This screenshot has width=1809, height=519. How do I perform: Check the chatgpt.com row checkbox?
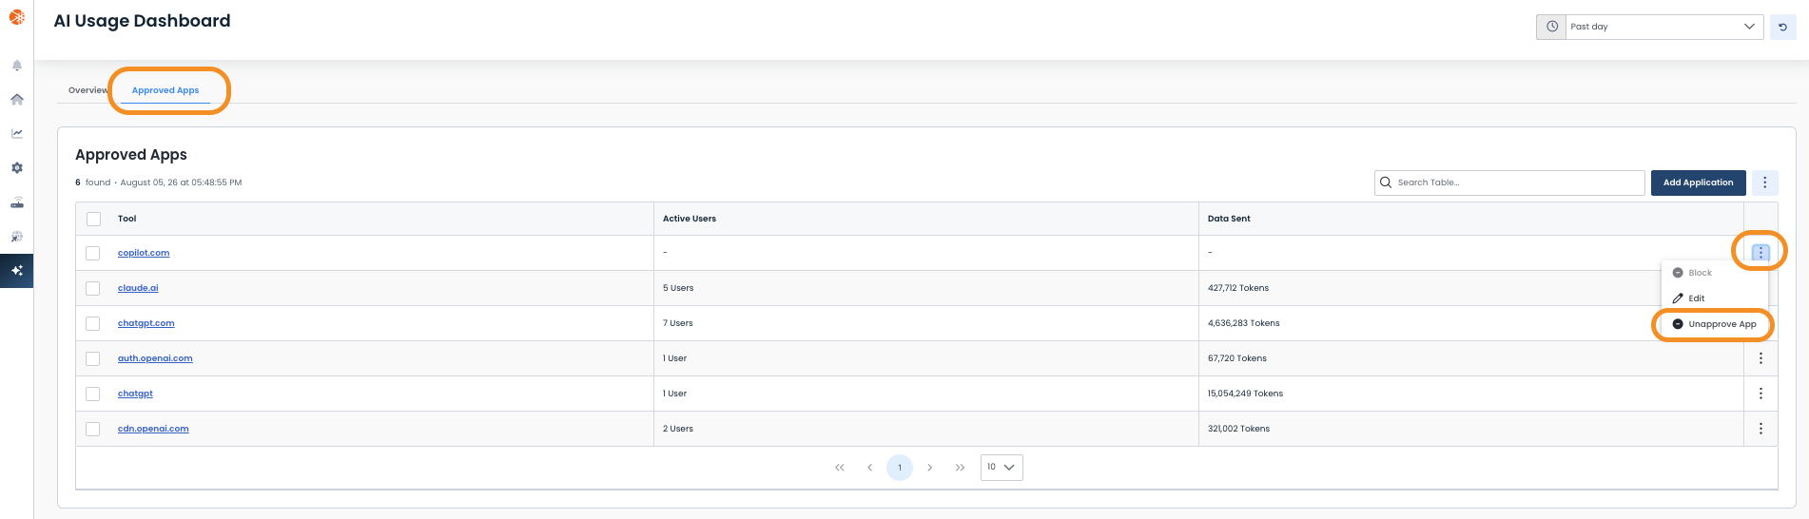(93, 323)
